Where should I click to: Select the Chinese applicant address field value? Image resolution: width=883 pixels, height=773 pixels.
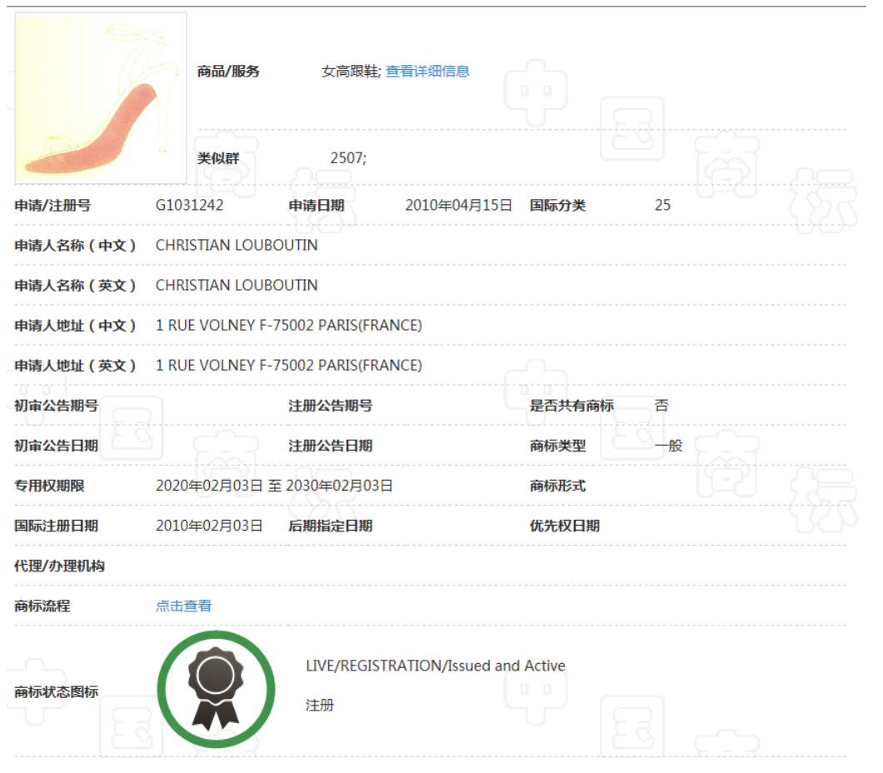[288, 325]
